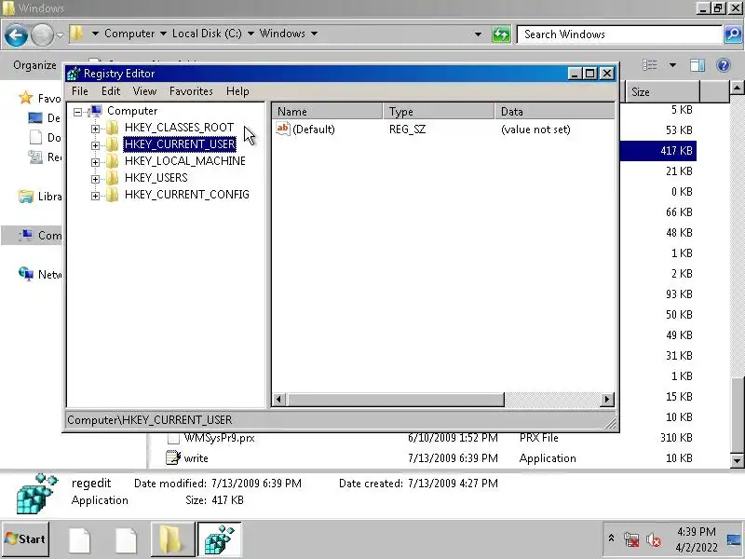The width and height of the screenshot is (745, 559).
Task: Select the HKEY_CURRENT_CONFIG tree item
Action: click(x=187, y=195)
